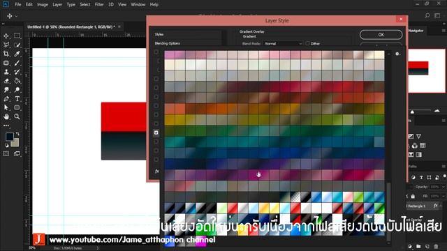Select the Eraser tool

(x=6, y=81)
